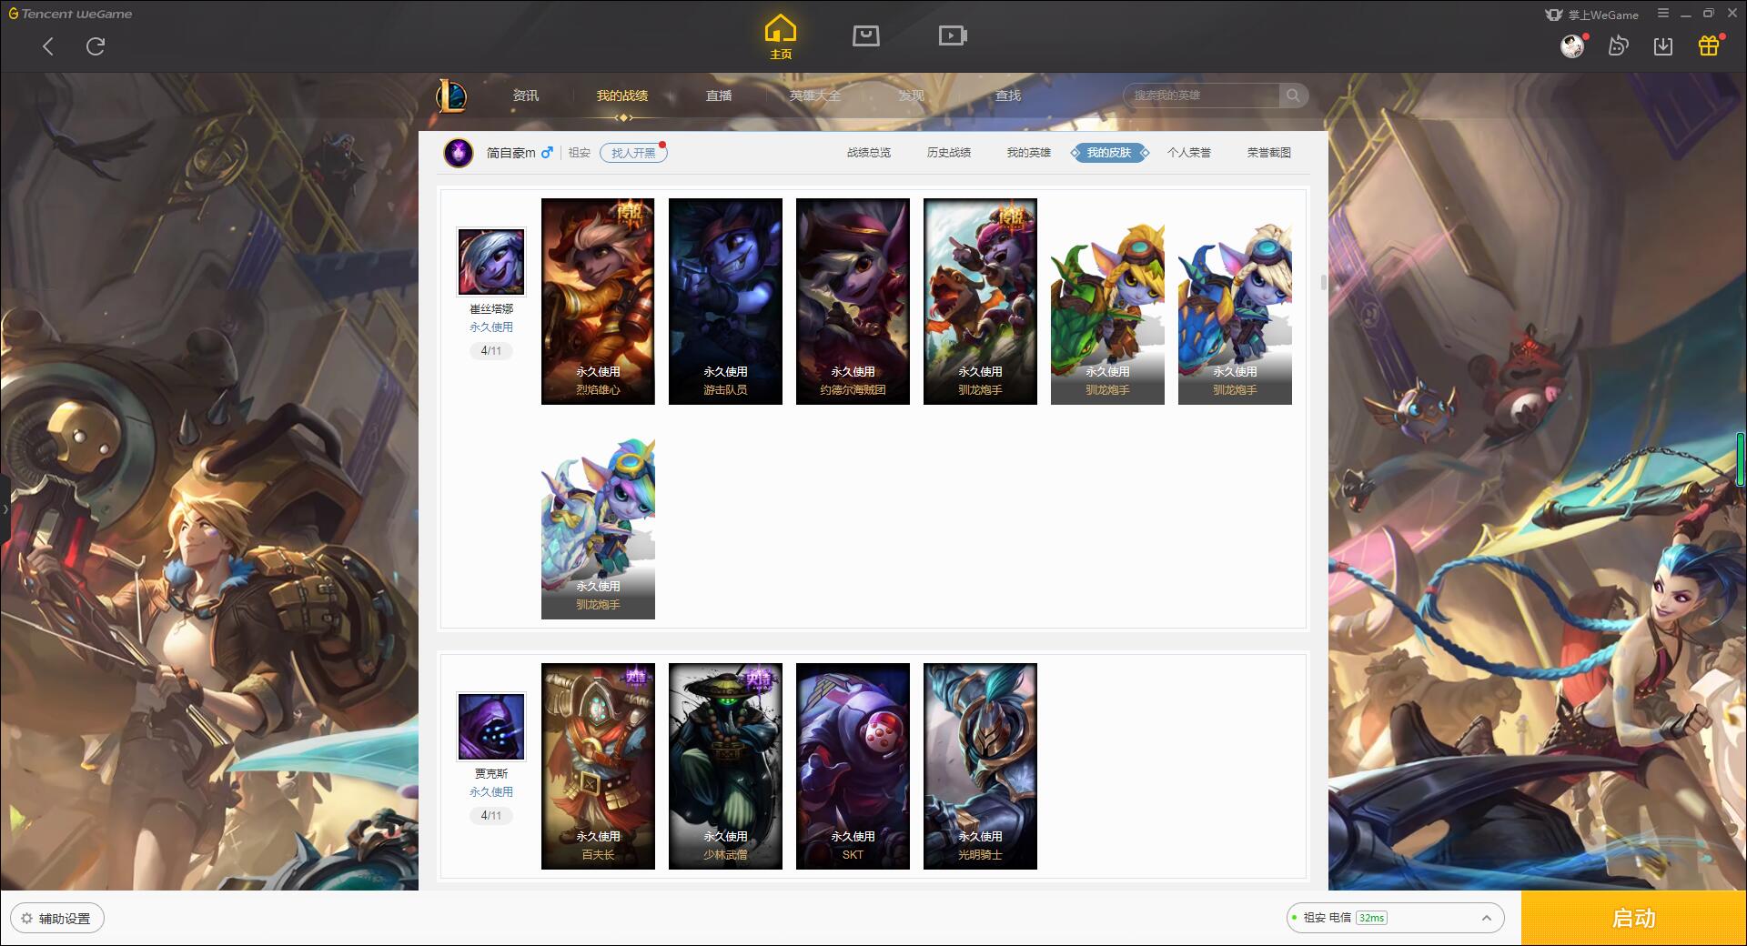This screenshot has height=946, width=1747.
Task: Go back with the back arrow
Action: point(48,46)
